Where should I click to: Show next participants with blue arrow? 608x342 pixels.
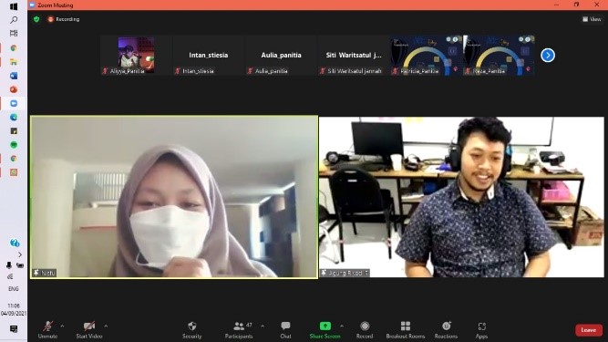point(548,55)
